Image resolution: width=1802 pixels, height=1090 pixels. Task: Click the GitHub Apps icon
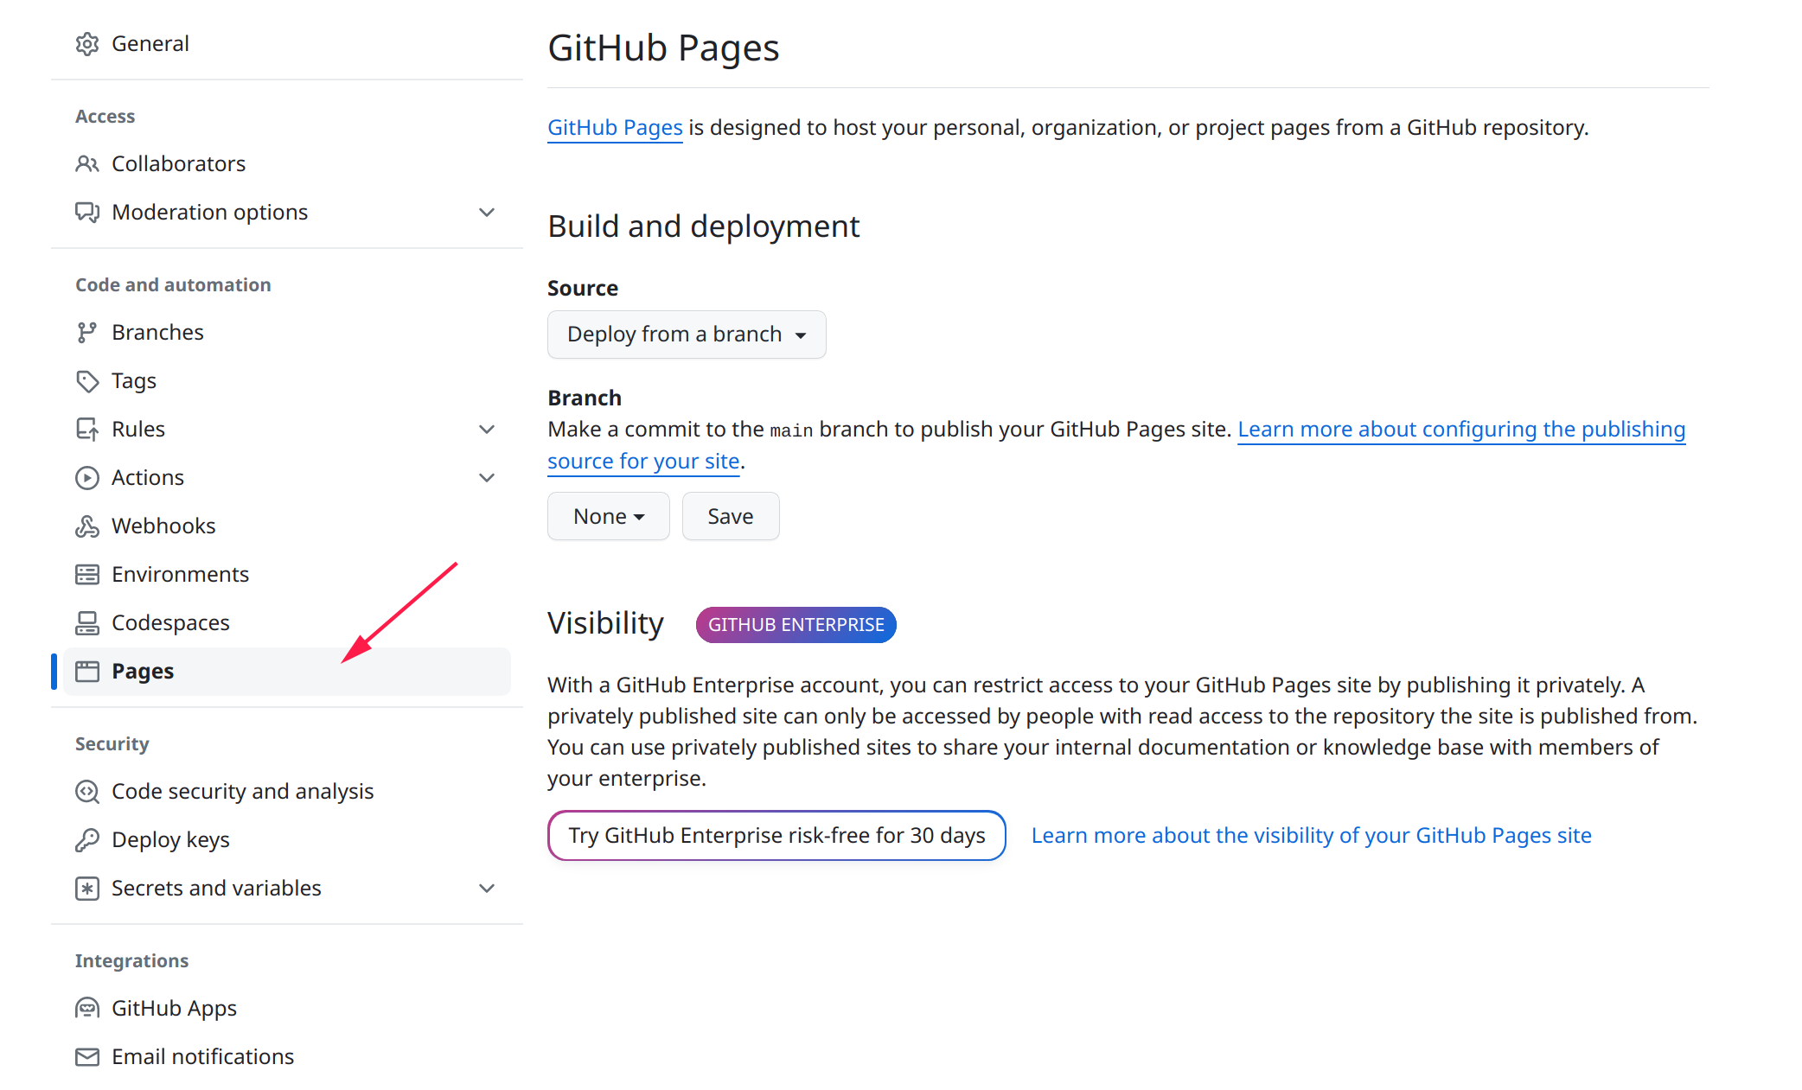pos(87,1009)
